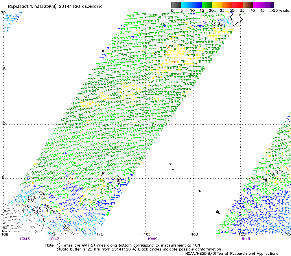
Task: Click the purple "9:13" time label
Action: pos(246,239)
